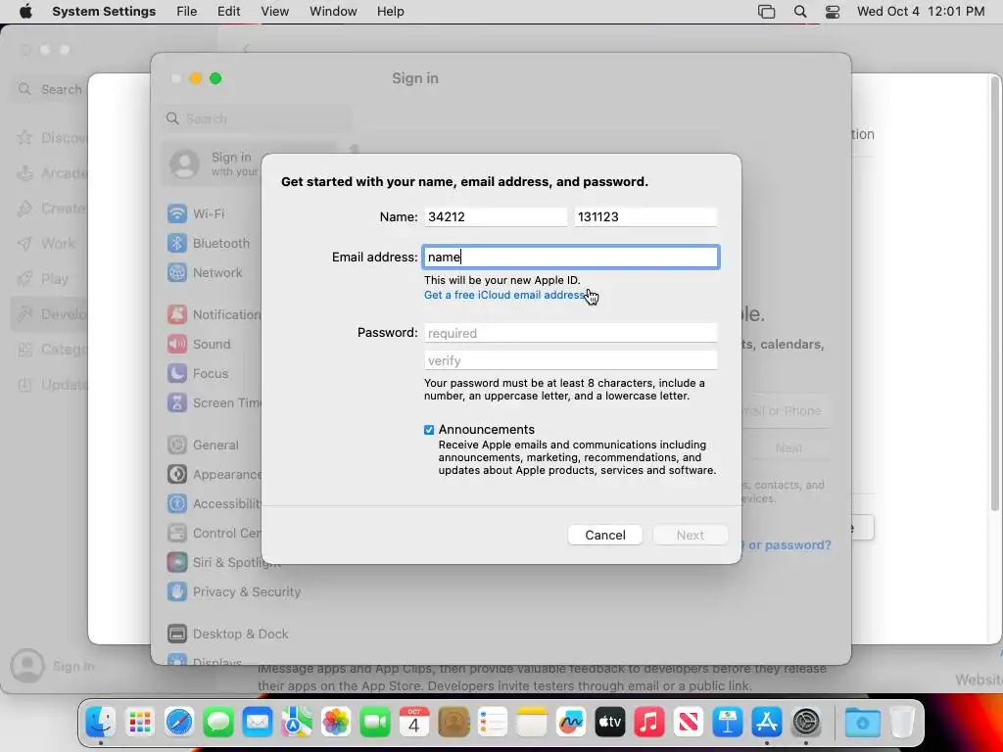This screenshot has height=752, width=1003.
Task: Click Cancel in the Apple ID dialog
Action: (x=605, y=536)
